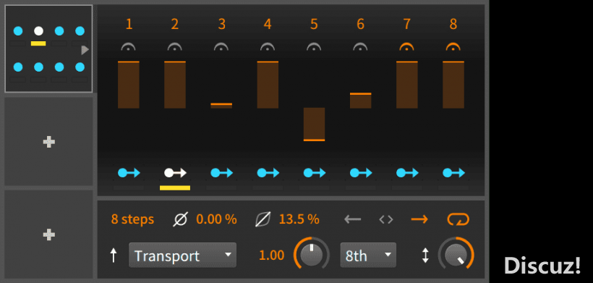Open the 8th rate dropdown
Viewport: 593px width, 283px height.
pos(368,255)
